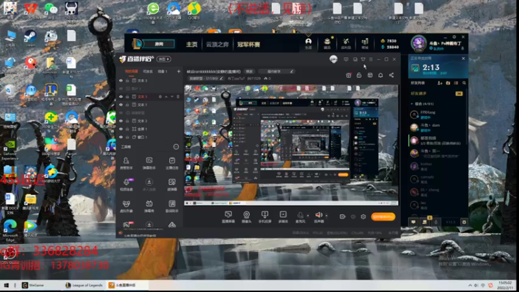Open 虚拟形象 tool
519x292 pixels.
pyautogui.click(x=126, y=206)
